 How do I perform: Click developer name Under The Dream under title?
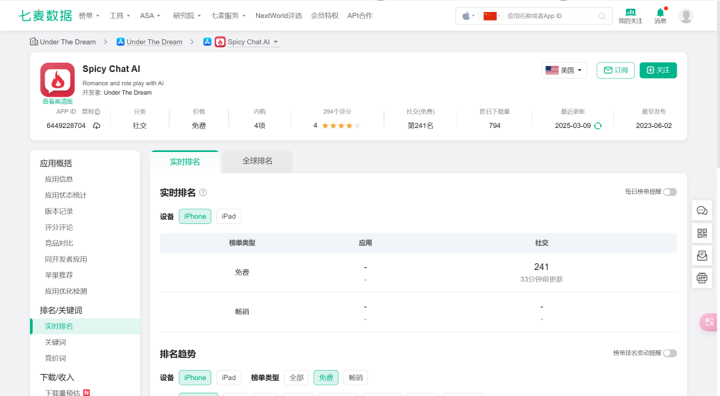tap(127, 93)
